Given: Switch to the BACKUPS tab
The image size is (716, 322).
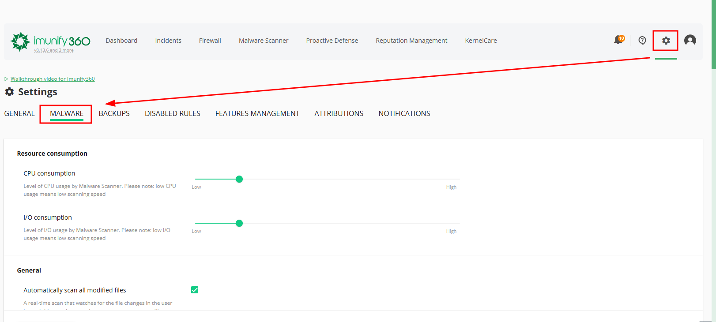Looking at the screenshot, I should pyautogui.click(x=114, y=113).
